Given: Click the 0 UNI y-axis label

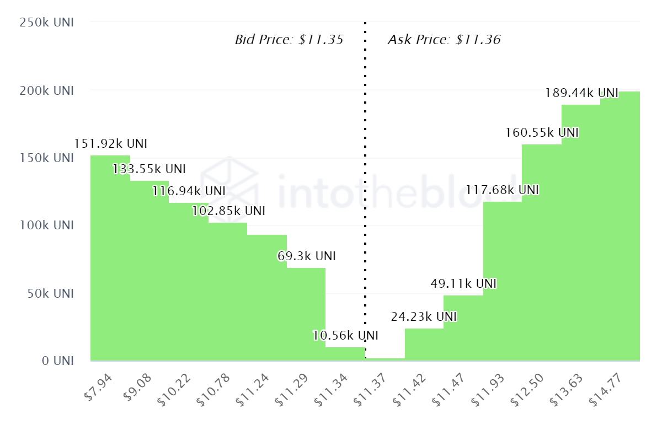Looking at the screenshot, I should click(x=58, y=361).
